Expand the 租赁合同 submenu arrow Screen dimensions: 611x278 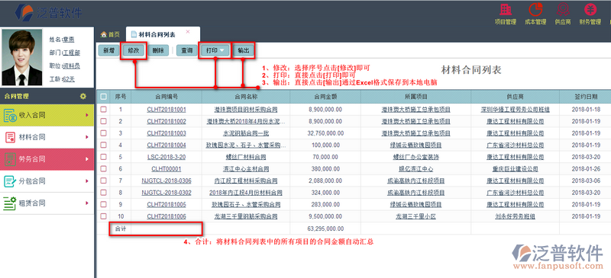87,203
